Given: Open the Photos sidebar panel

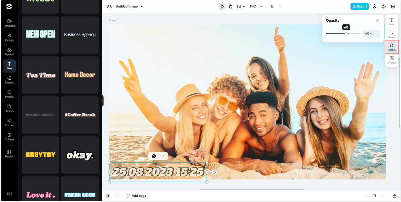Looking at the screenshot, I should coord(9,94).
